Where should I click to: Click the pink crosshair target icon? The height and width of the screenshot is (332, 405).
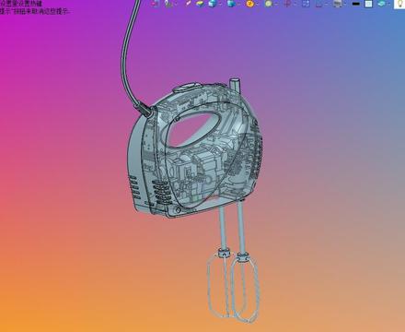pos(287,4)
